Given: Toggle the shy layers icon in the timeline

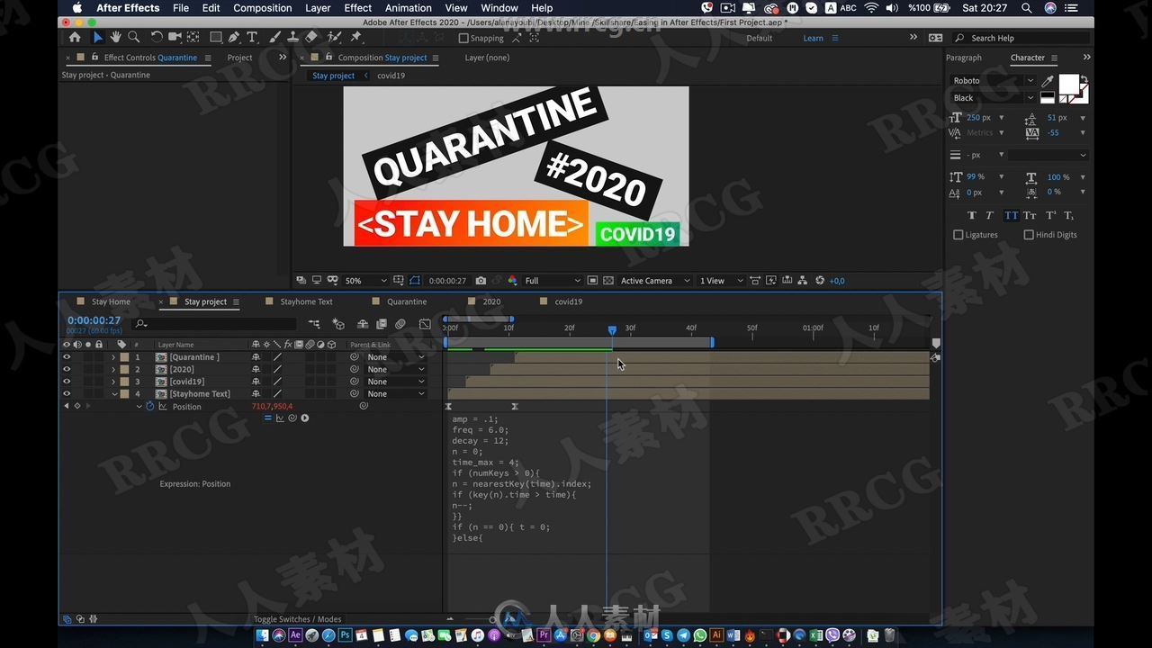Looking at the screenshot, I should [x=363, y=324].
